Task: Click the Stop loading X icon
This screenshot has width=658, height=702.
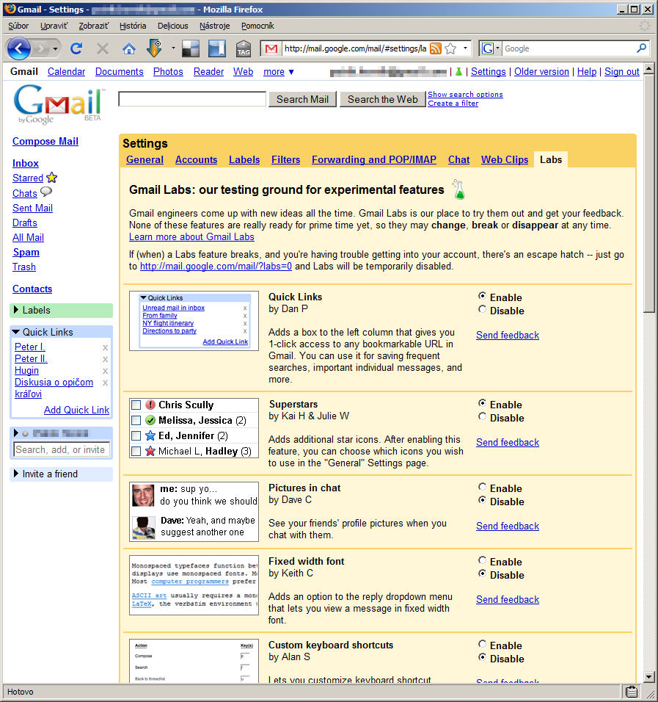Action: pos(103,48)
